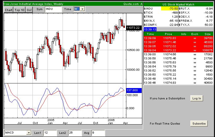
Task: Click the 10500.00 price axis label
Action: coord(133,50)
